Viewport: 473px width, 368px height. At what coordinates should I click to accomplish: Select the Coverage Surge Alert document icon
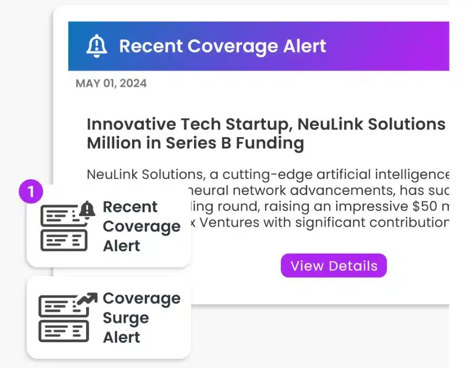tap(63, 317)
